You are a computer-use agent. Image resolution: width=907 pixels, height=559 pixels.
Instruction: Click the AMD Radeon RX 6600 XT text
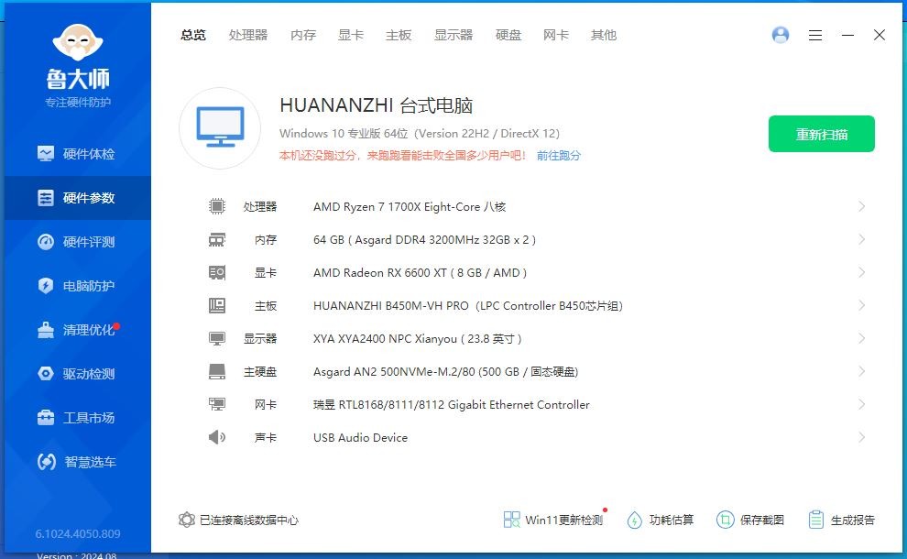coord(420,272)
